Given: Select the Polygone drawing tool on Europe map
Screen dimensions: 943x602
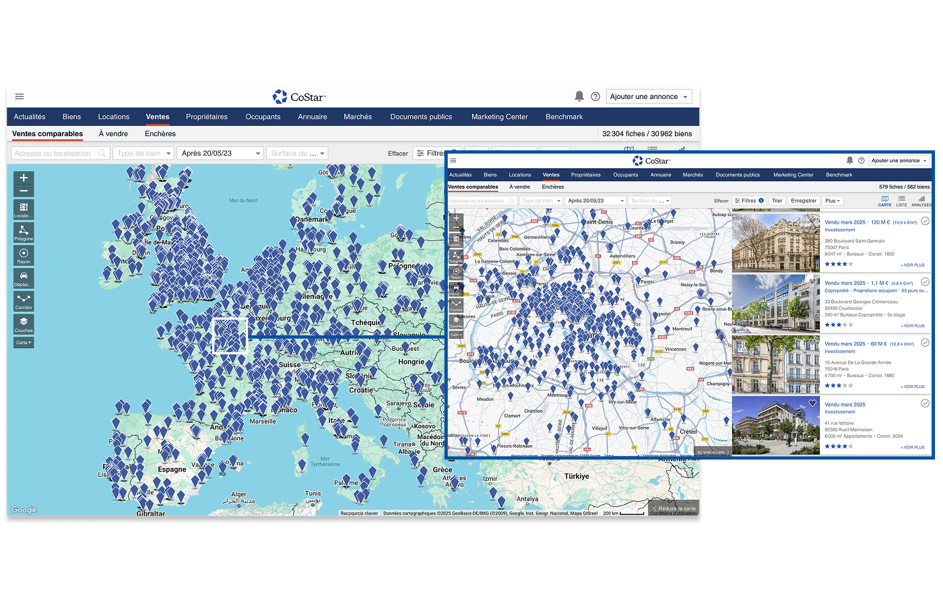Looking at the screenshot, I should pyautogui.click(x=24, y=232).
